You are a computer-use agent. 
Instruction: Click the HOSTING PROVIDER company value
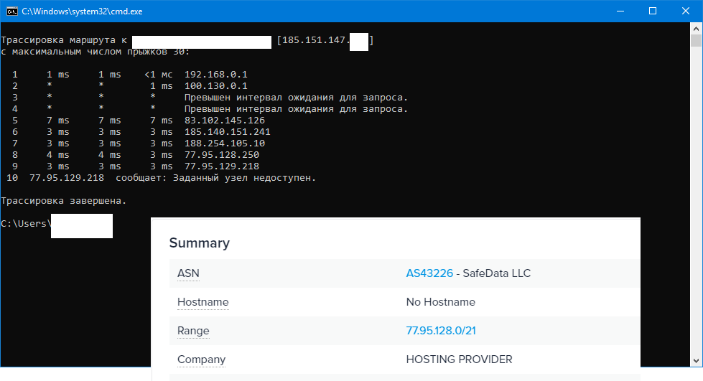tap(459, 359)
